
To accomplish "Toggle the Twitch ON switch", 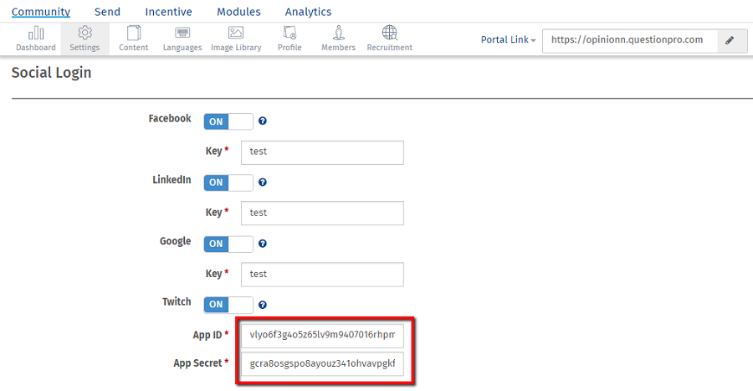I will [x=228, y=305].
